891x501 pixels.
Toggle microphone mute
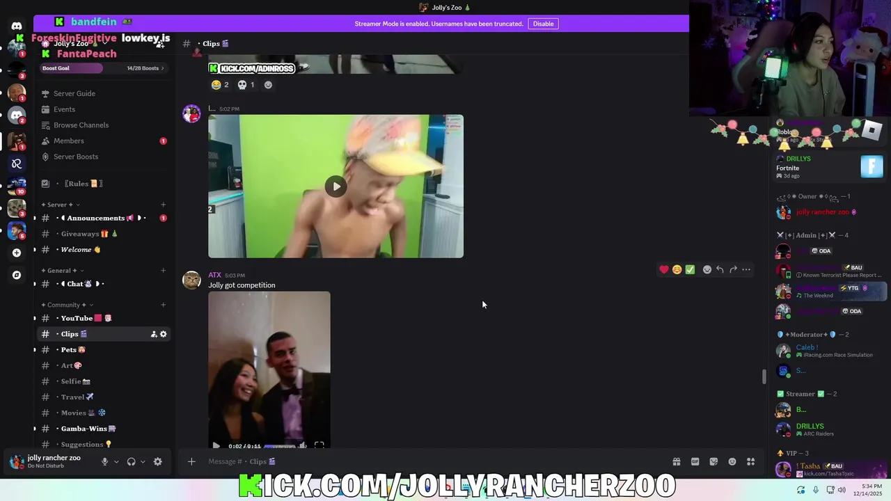(x=104, y=461)
